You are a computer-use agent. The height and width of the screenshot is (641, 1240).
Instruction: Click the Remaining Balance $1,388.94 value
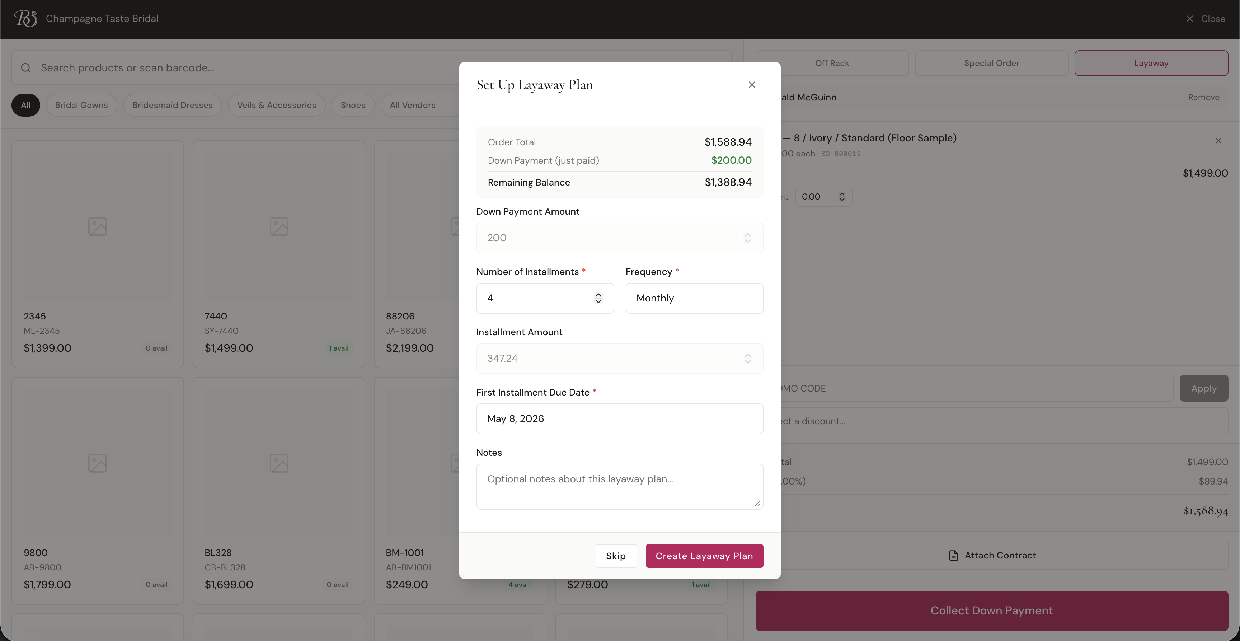pos(728,183)
